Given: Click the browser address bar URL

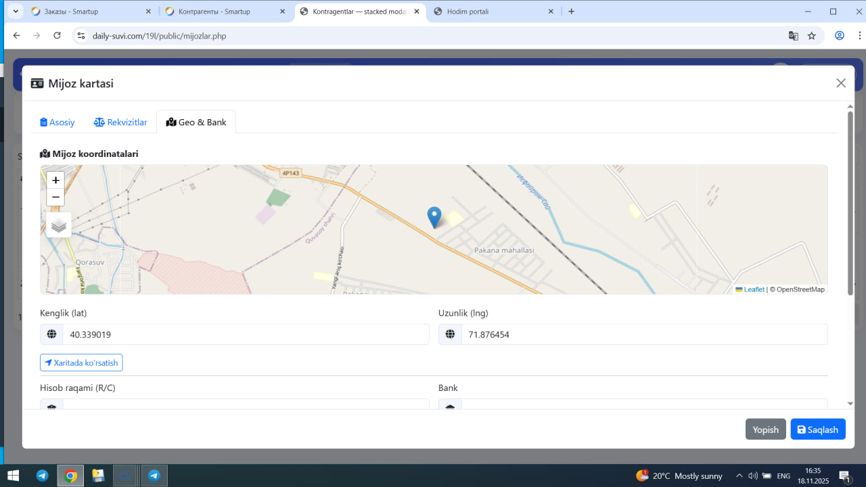Looking at the screenshot, I should (159, 36).
